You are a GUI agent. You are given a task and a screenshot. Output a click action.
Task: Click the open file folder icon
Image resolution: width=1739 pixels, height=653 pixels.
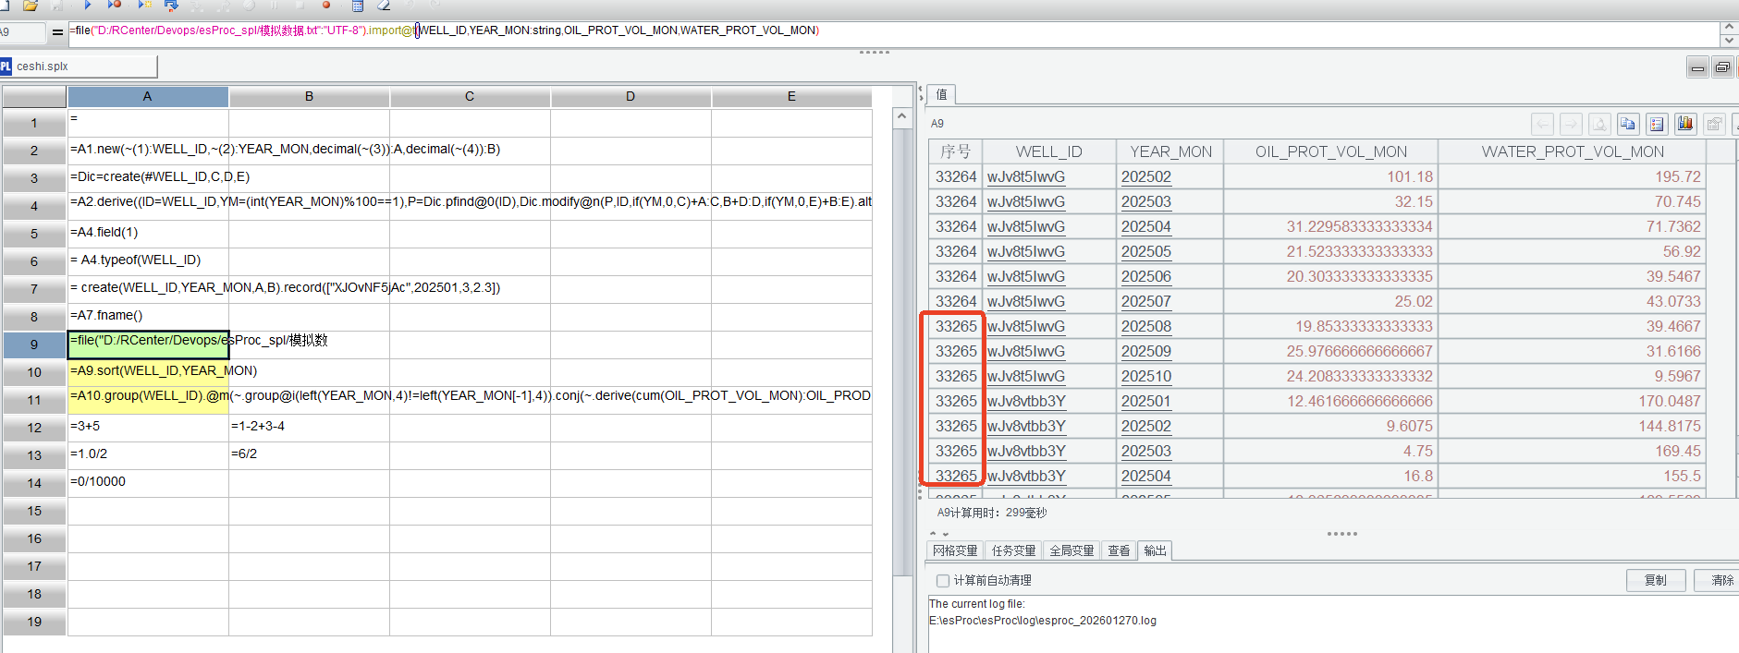coord(30,6)
